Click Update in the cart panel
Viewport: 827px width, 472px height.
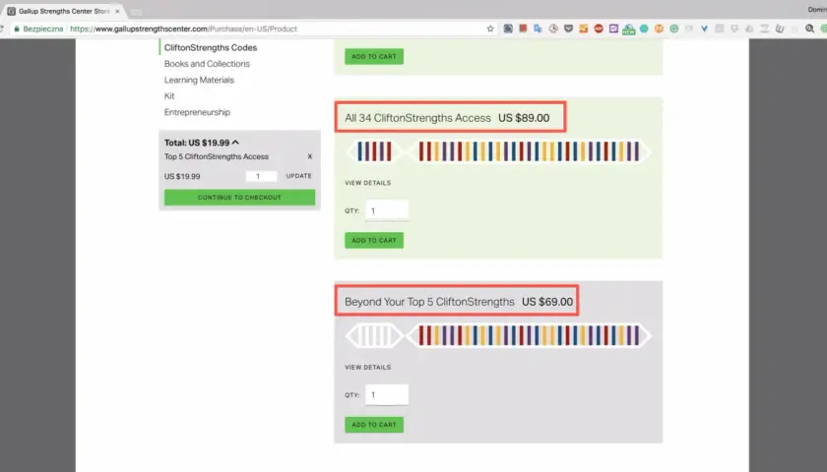click(298, 176)
